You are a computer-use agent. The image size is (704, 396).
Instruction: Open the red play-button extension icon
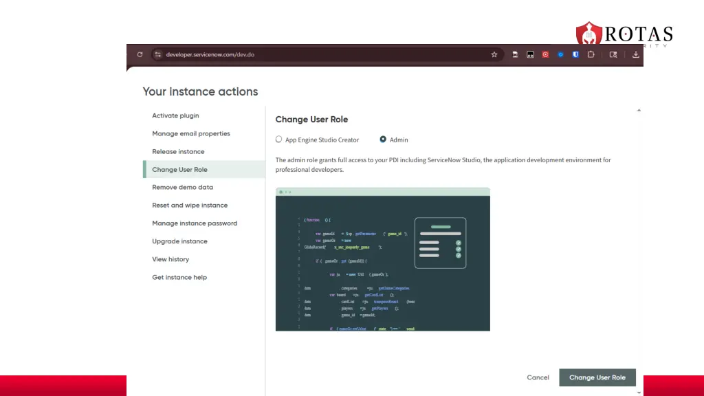tap(545, 54)
